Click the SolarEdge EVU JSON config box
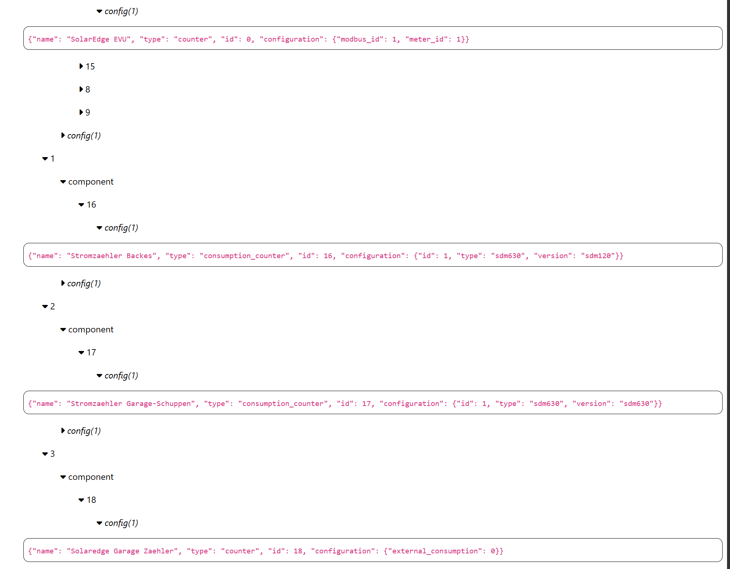The image size is (730, 569). point(249,39)
